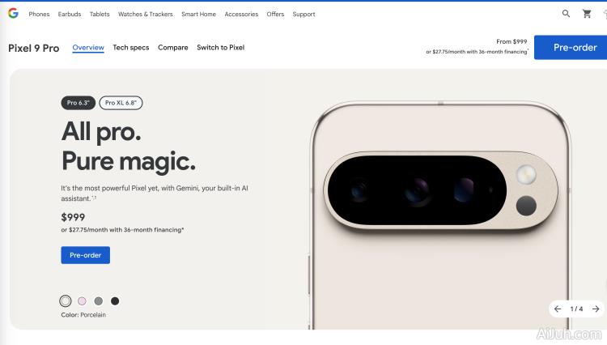
Task: Select the Pro 6.3" size option
Action: (79, 103)
